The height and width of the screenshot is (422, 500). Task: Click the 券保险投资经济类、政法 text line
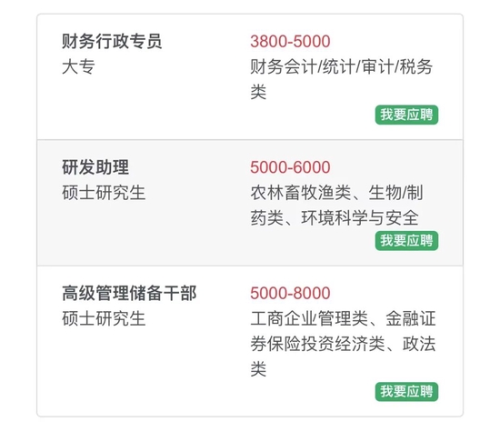click(x=343, y=344)
